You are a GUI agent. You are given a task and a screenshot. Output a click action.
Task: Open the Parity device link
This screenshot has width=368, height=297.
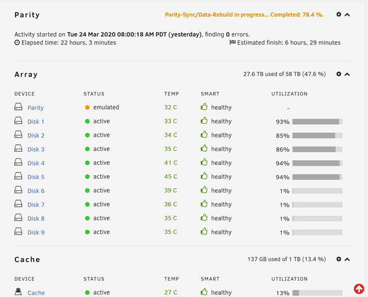[35, 108]
